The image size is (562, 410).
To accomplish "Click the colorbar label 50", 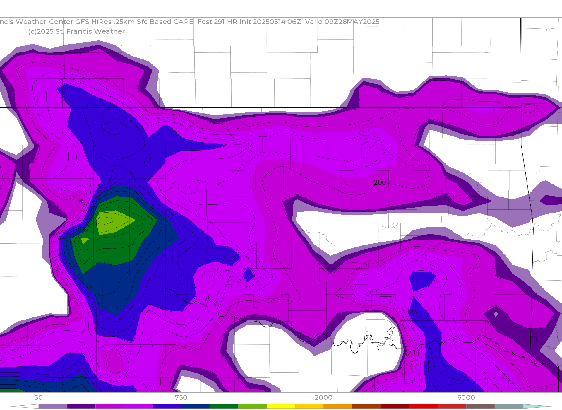I will [x=38, y=397].
